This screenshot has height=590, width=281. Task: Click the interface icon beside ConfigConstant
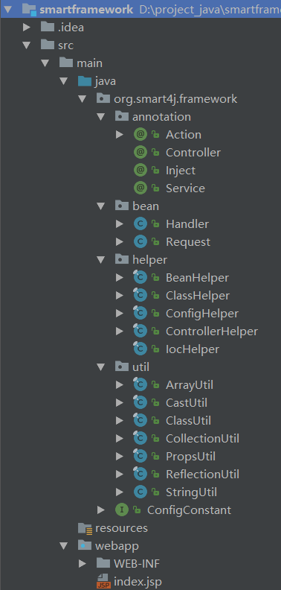pos(122,510)
